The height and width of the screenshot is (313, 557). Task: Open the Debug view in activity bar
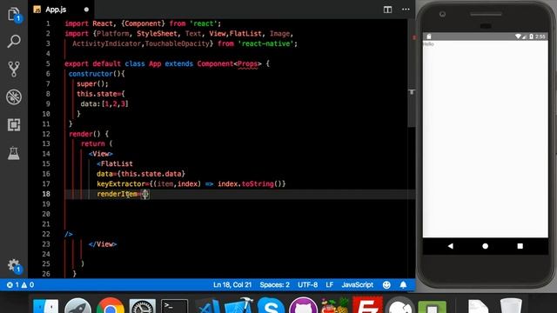pos(14,97)
